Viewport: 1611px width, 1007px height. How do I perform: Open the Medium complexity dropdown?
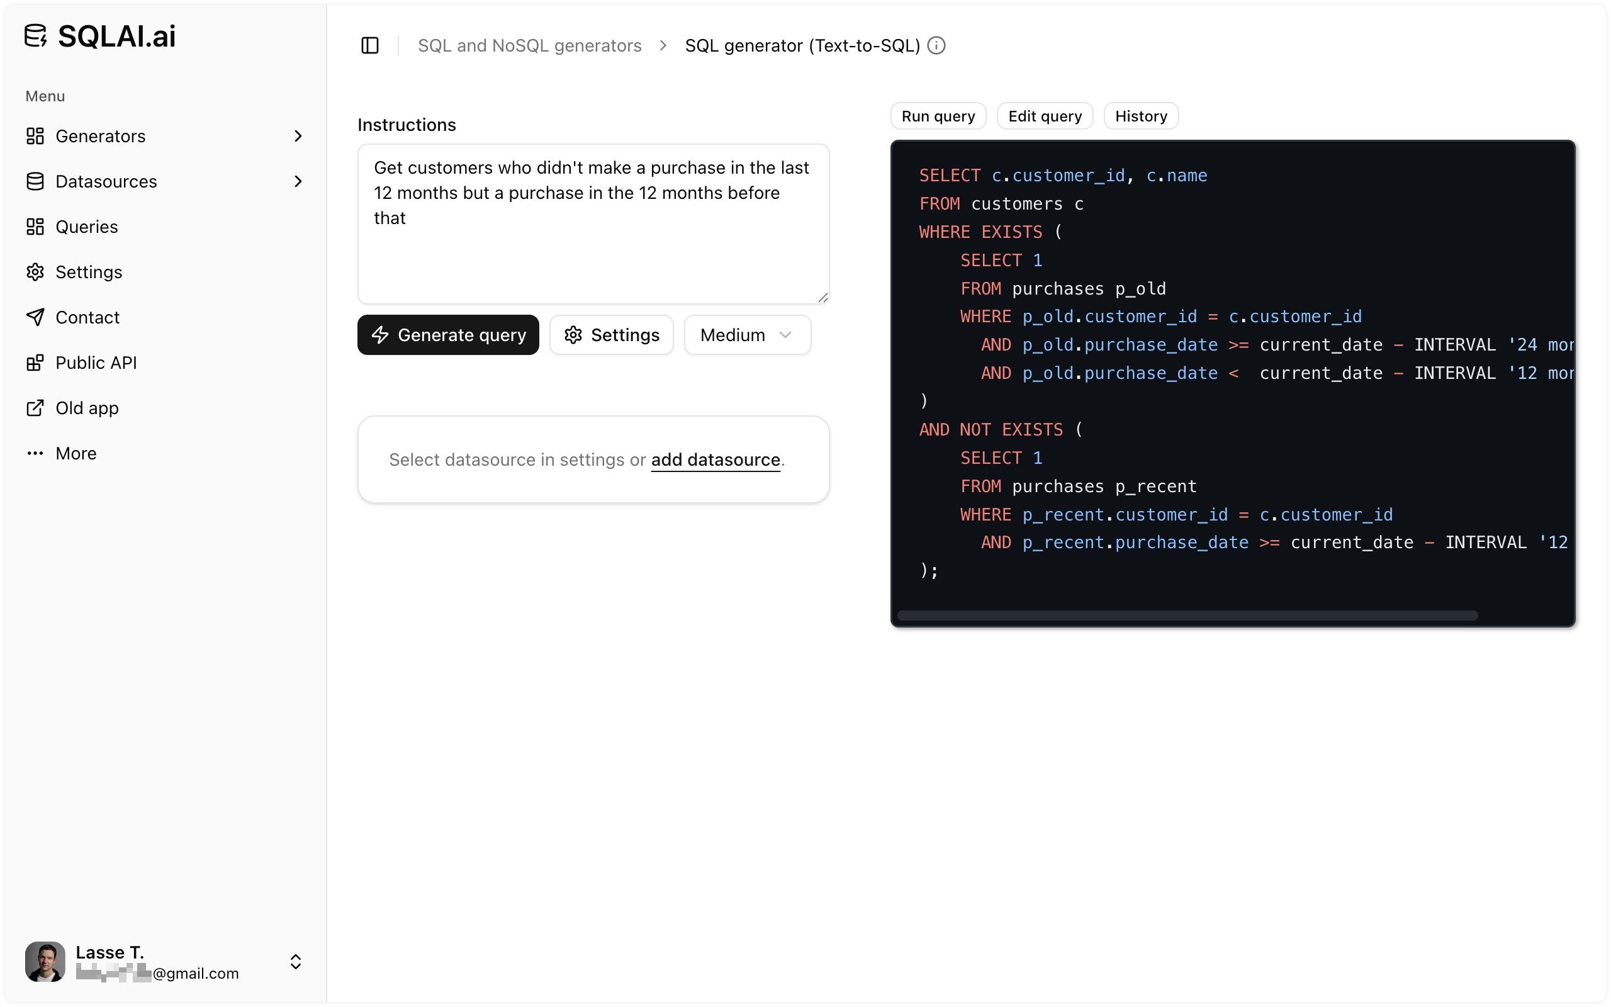tap(747, 335)
